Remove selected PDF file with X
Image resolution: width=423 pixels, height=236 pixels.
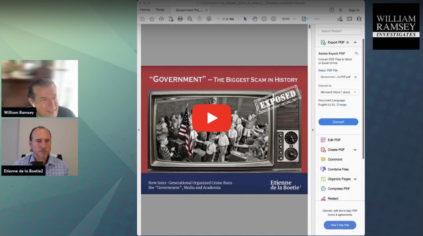pyautogui.click(x=355, y=77)
